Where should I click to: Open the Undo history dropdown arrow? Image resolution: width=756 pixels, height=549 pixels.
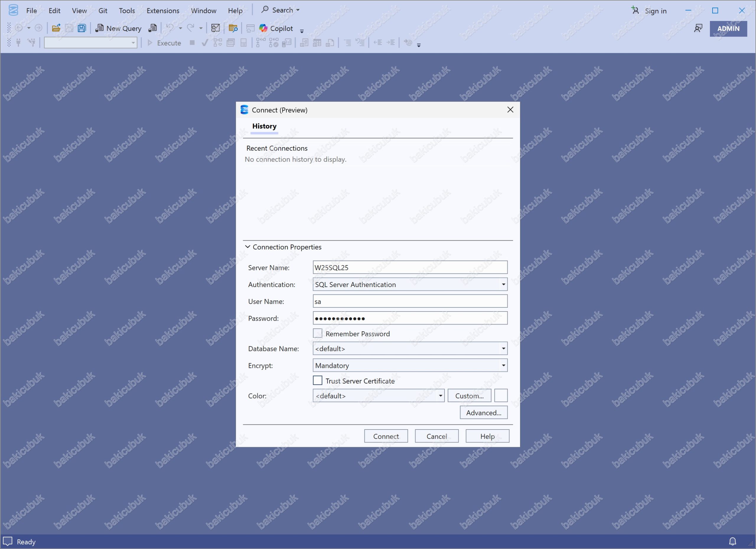[x=180, y=28]
